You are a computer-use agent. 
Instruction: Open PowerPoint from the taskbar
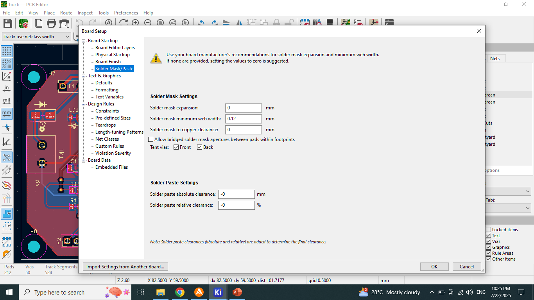coord(237,292)
